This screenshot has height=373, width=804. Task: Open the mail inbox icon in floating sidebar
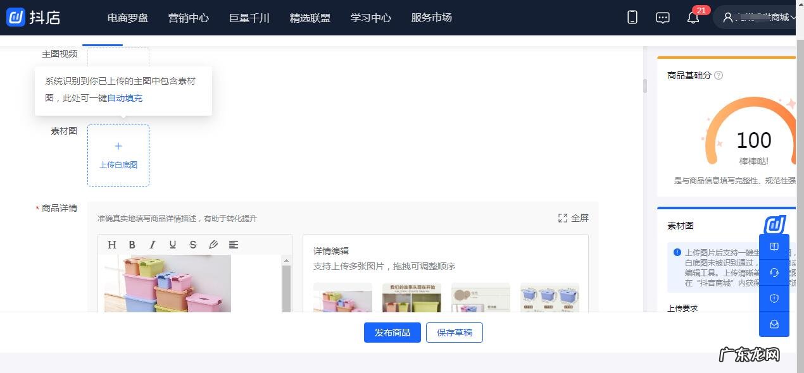tap(774, 324)
